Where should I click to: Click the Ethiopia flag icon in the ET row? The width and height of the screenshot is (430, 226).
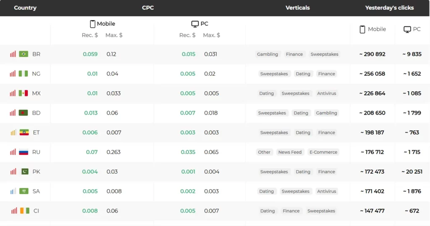click(24, 133)
